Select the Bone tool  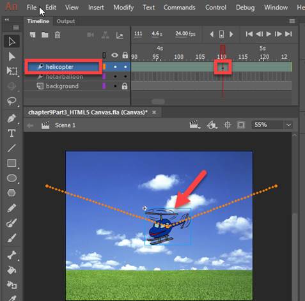[x=12, y=255]
